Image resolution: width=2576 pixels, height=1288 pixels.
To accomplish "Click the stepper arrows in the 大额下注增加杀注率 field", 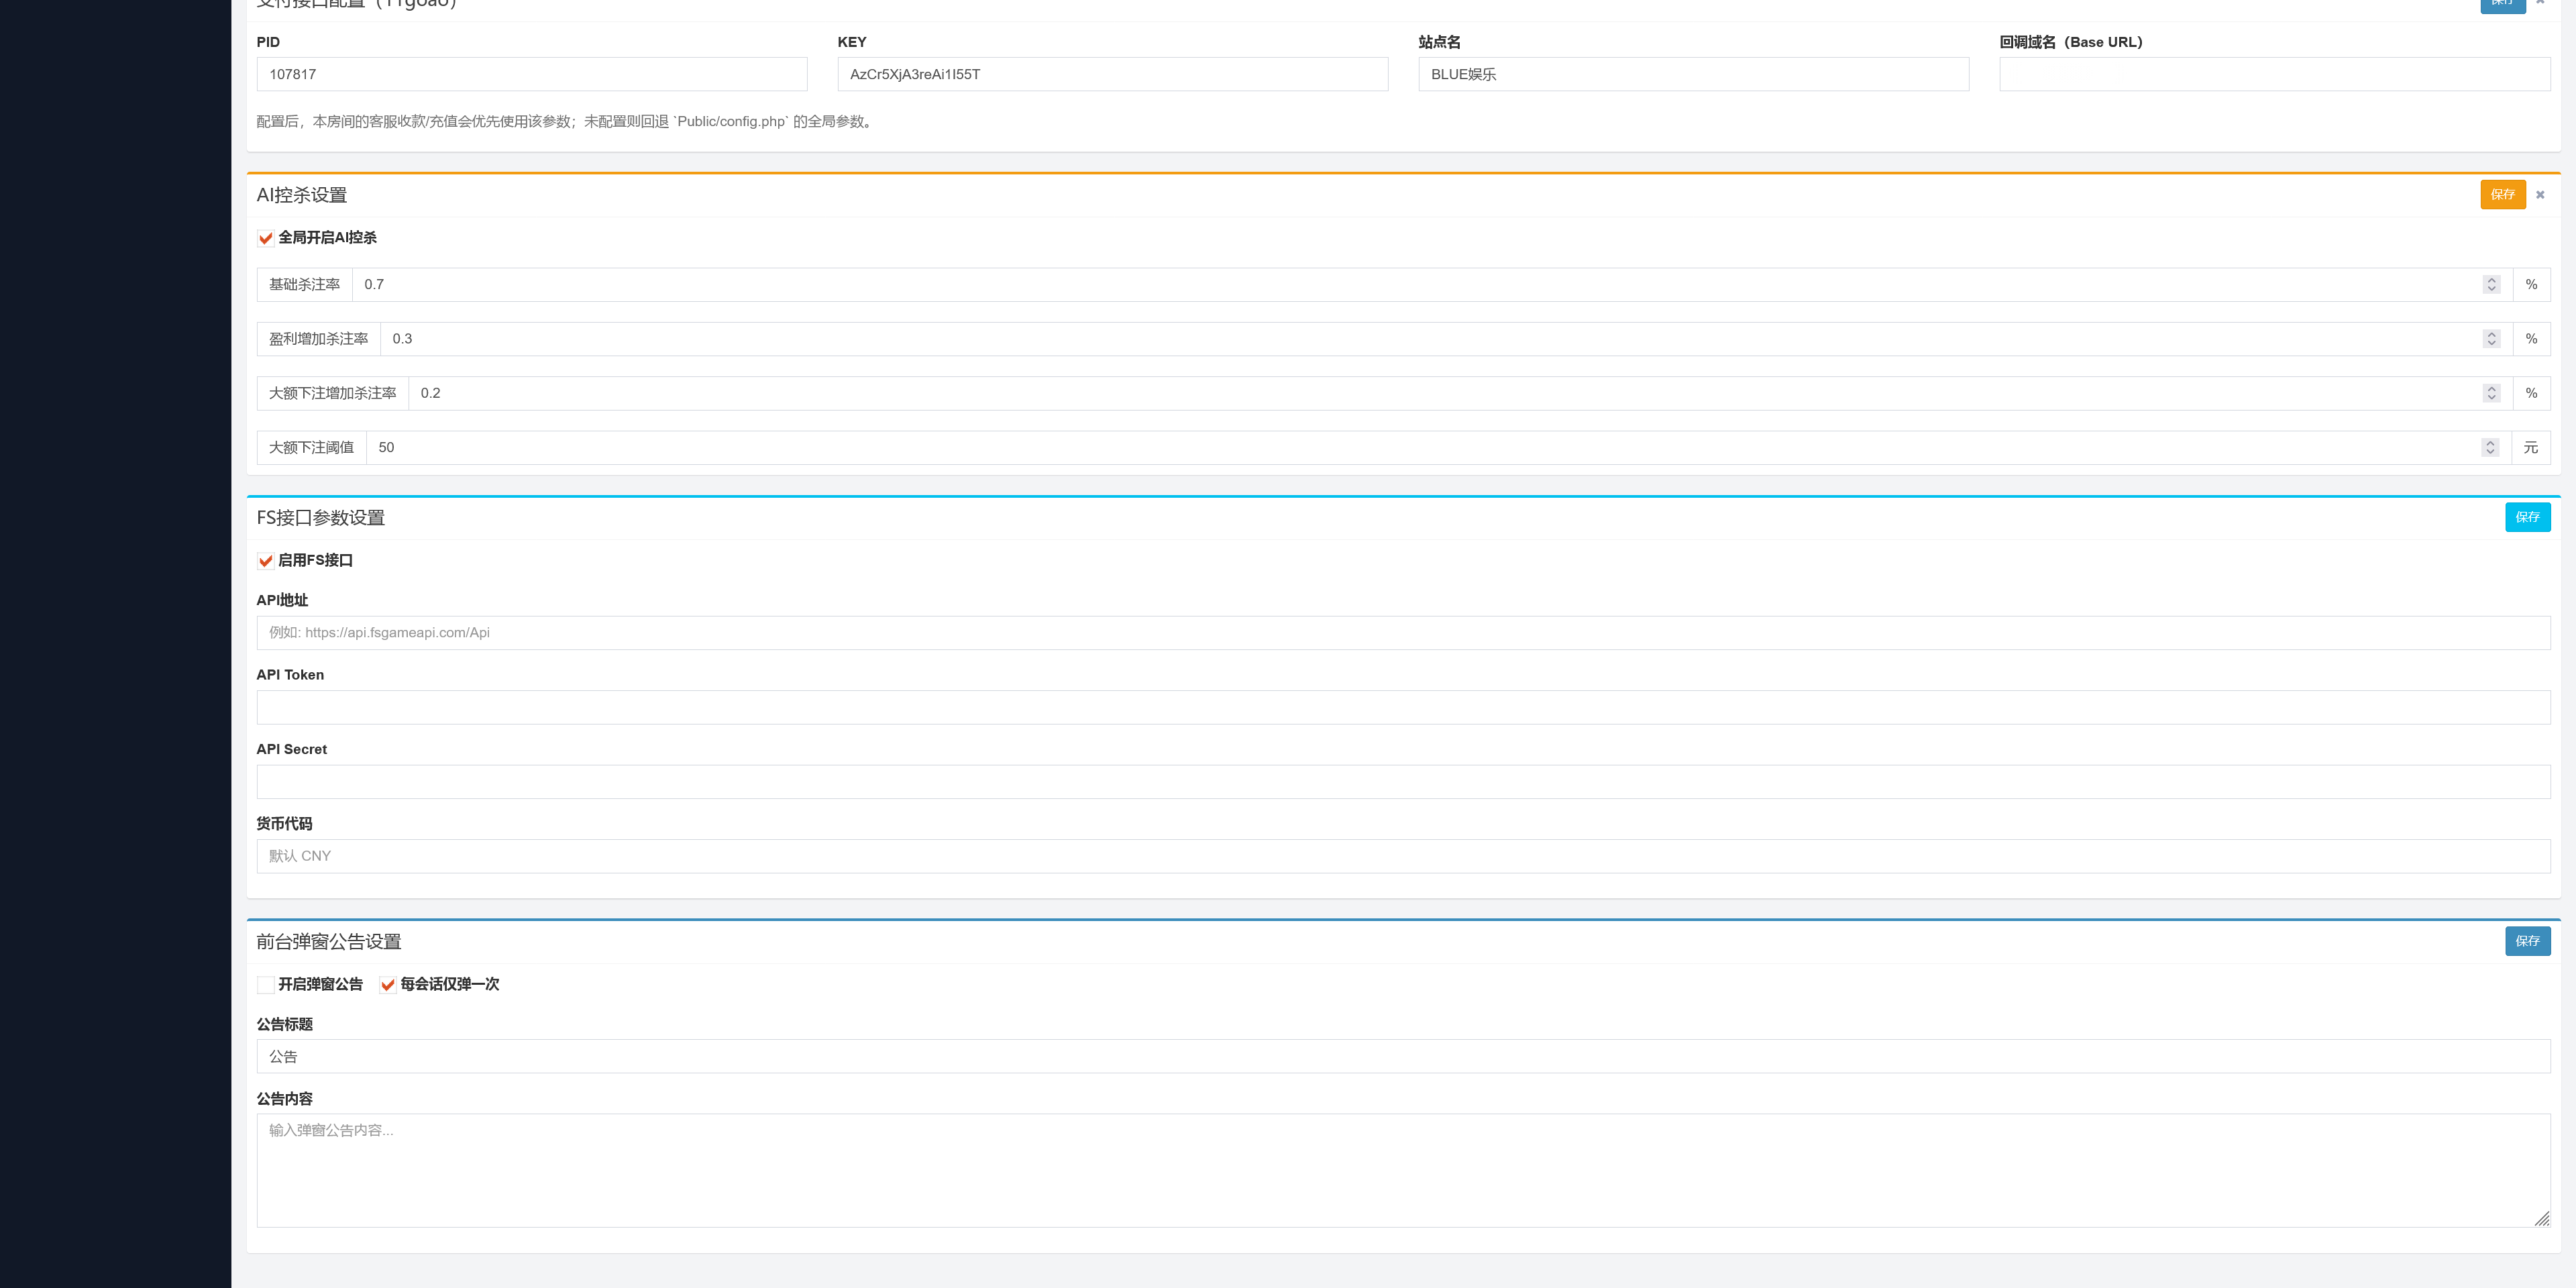I will pos(2491,393).
